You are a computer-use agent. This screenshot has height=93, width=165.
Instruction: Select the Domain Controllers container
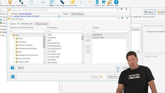coord(25,45)
